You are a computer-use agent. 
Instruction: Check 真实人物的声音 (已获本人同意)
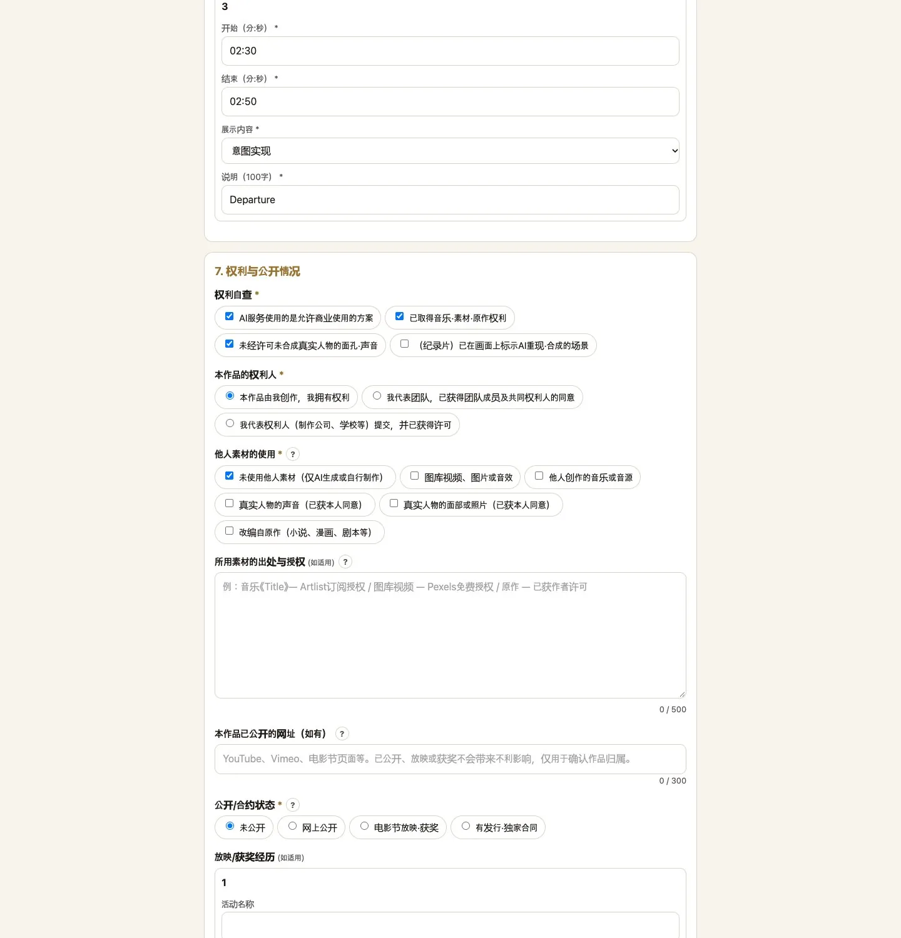point(230,503)
